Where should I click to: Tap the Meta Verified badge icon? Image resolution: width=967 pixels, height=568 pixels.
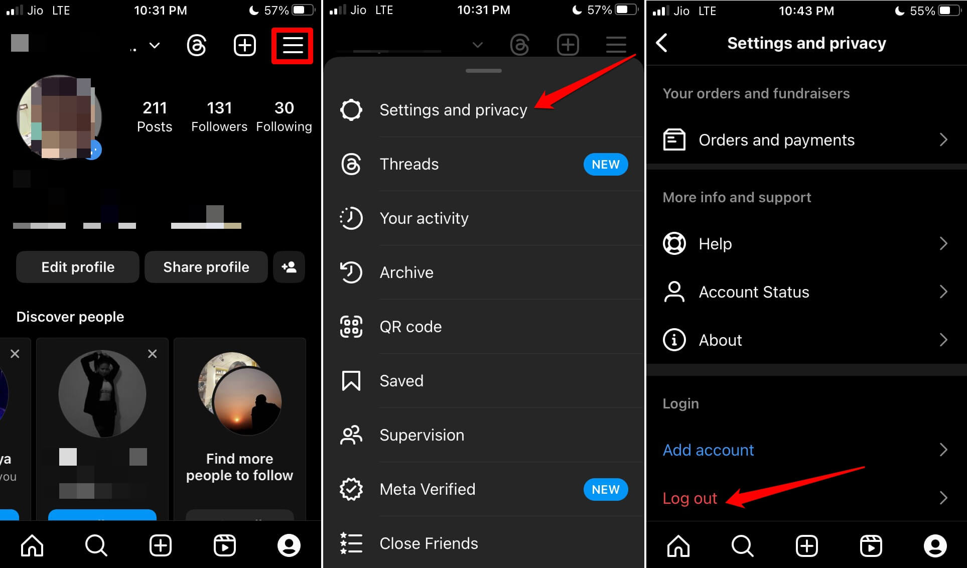coord(352,489)
